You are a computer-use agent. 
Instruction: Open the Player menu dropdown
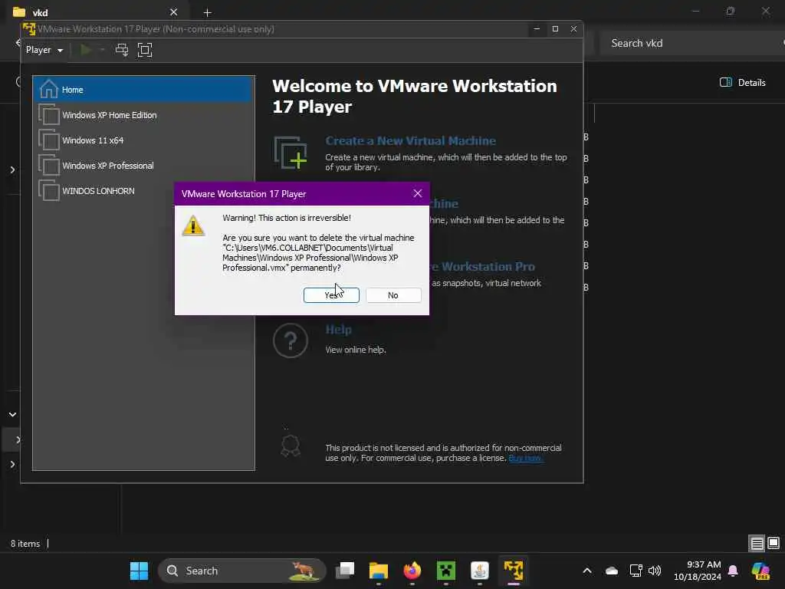pos(44,50)
